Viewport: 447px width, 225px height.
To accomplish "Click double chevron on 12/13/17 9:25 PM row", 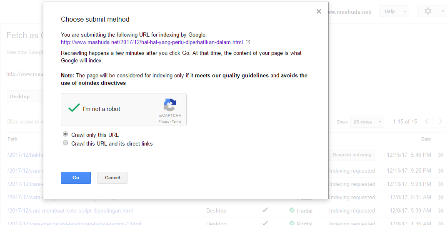I will point(441,171).
